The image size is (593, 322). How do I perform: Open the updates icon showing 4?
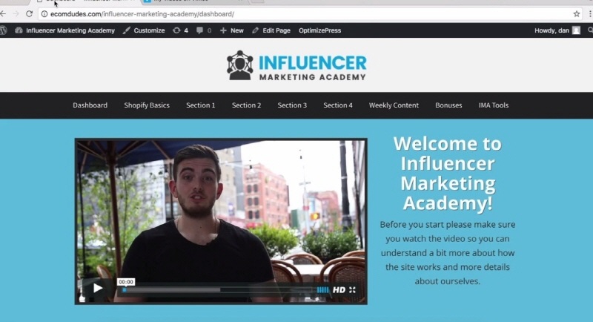(180, 30)
